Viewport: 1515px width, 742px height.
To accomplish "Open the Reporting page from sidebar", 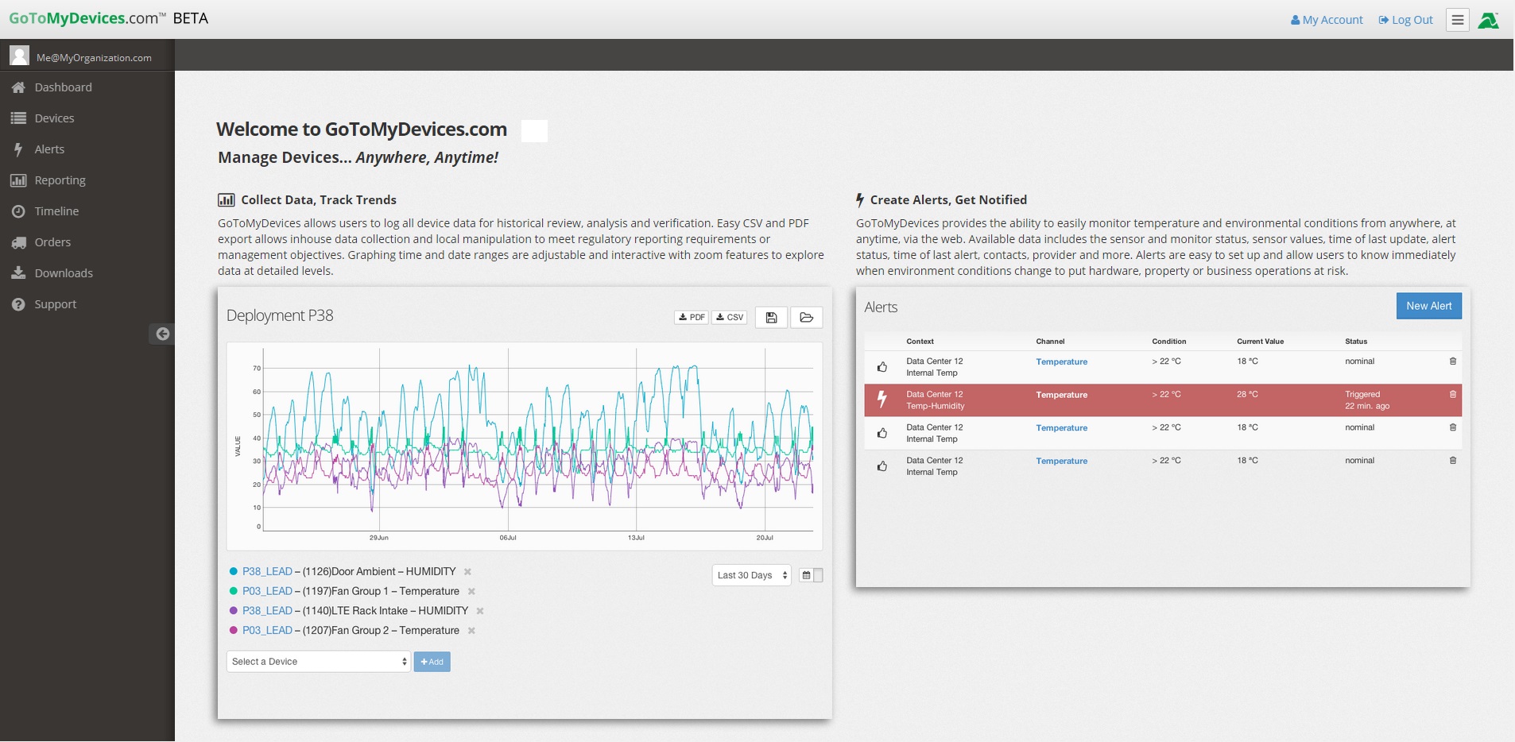I will [x=60, y=180].
